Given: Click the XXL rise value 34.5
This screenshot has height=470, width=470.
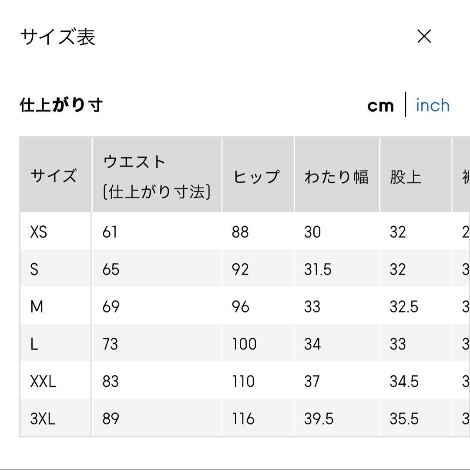Looking at the screenshot, I should tap(404, 382).
